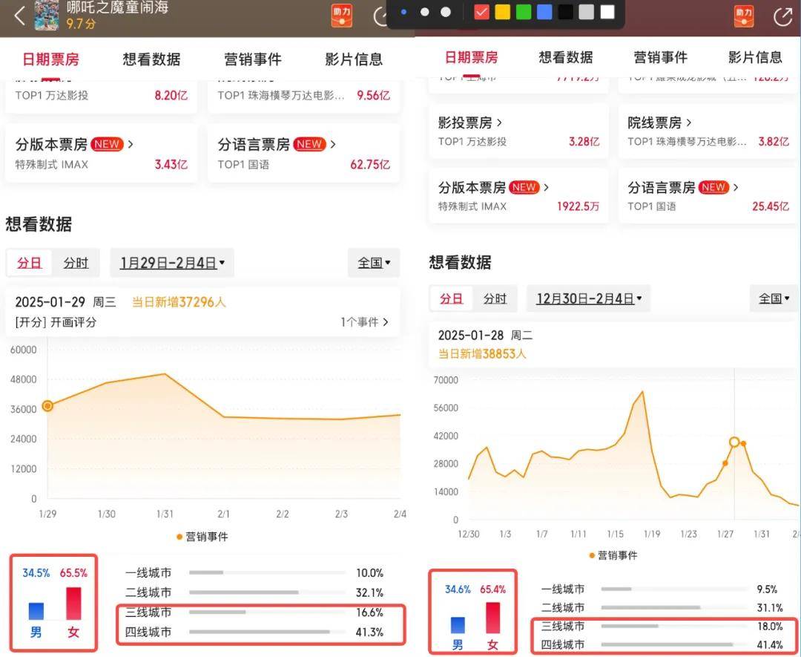Screen dimensions: 801x657
Task: Click NEW badge on right 分版本票房 card
Action: point(524,188)
